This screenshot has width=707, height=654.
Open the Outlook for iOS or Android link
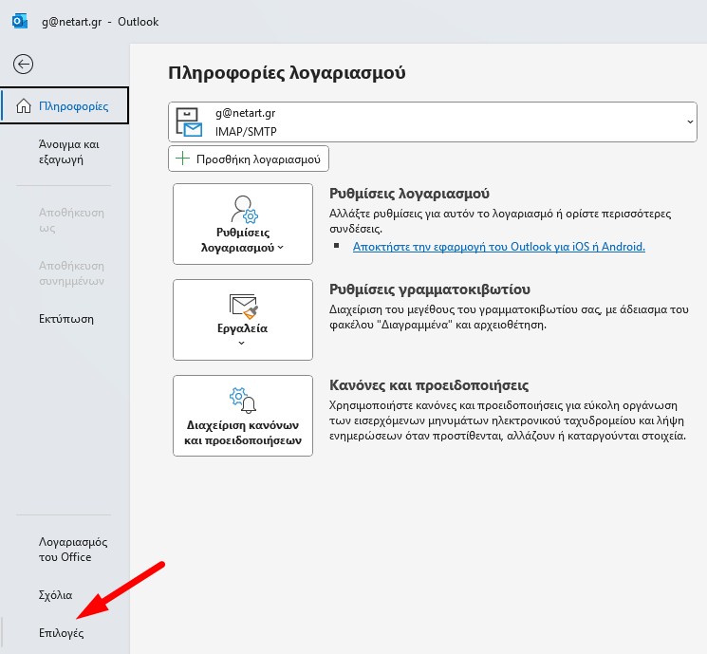498,247
